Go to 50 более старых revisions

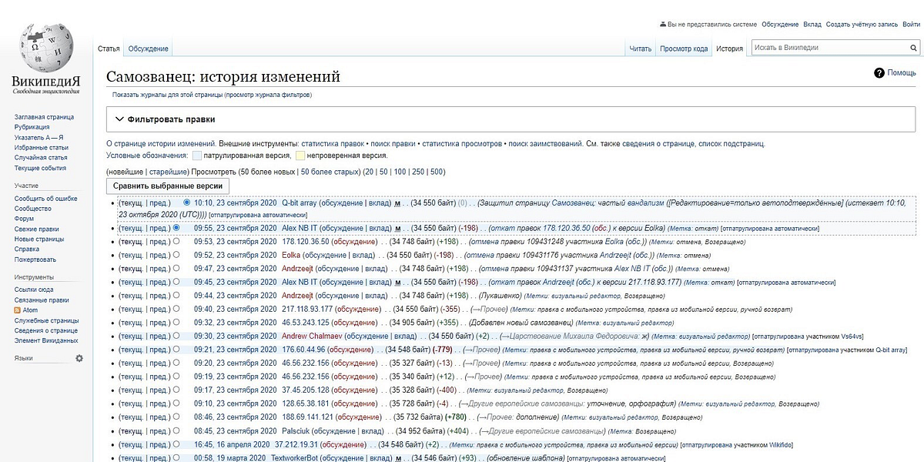(x=330, y=172)
